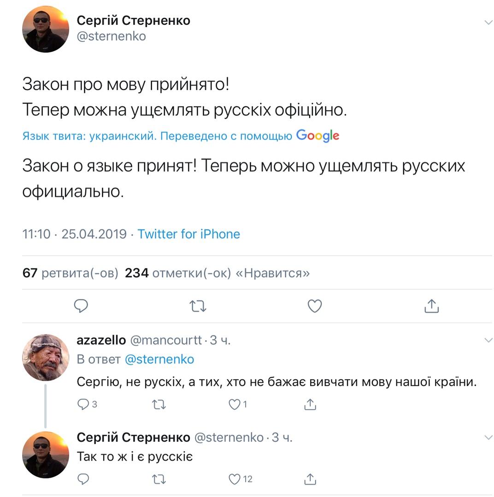Screen dimensions: 494x497
Task: Open @sternenko mention in azazello's reply
Action: click(x=159, y=359)
